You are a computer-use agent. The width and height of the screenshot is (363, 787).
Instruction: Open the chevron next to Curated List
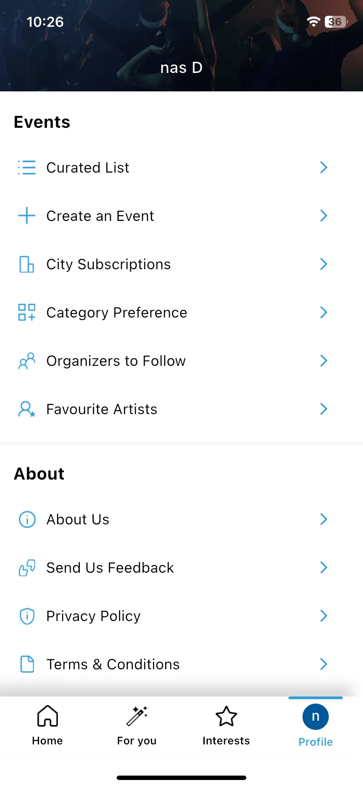pyautogui.click(x=324, y=167)
